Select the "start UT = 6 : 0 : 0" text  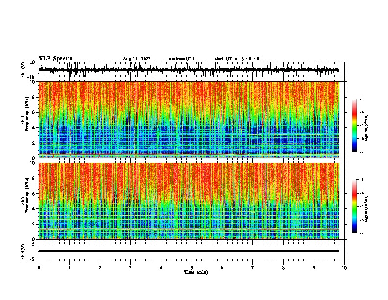coord(237,59)
